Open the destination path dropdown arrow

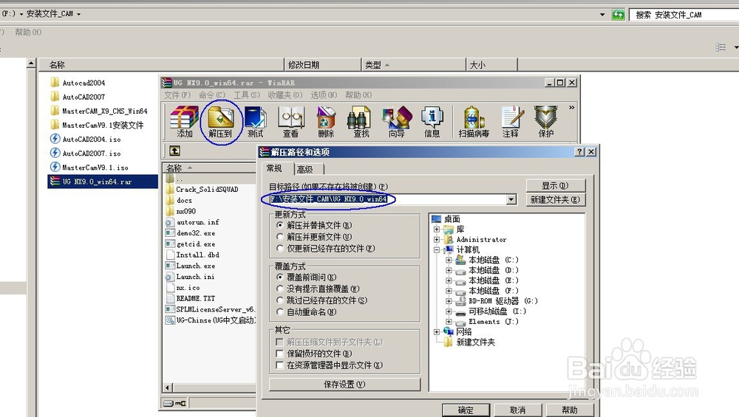(511, 199)
